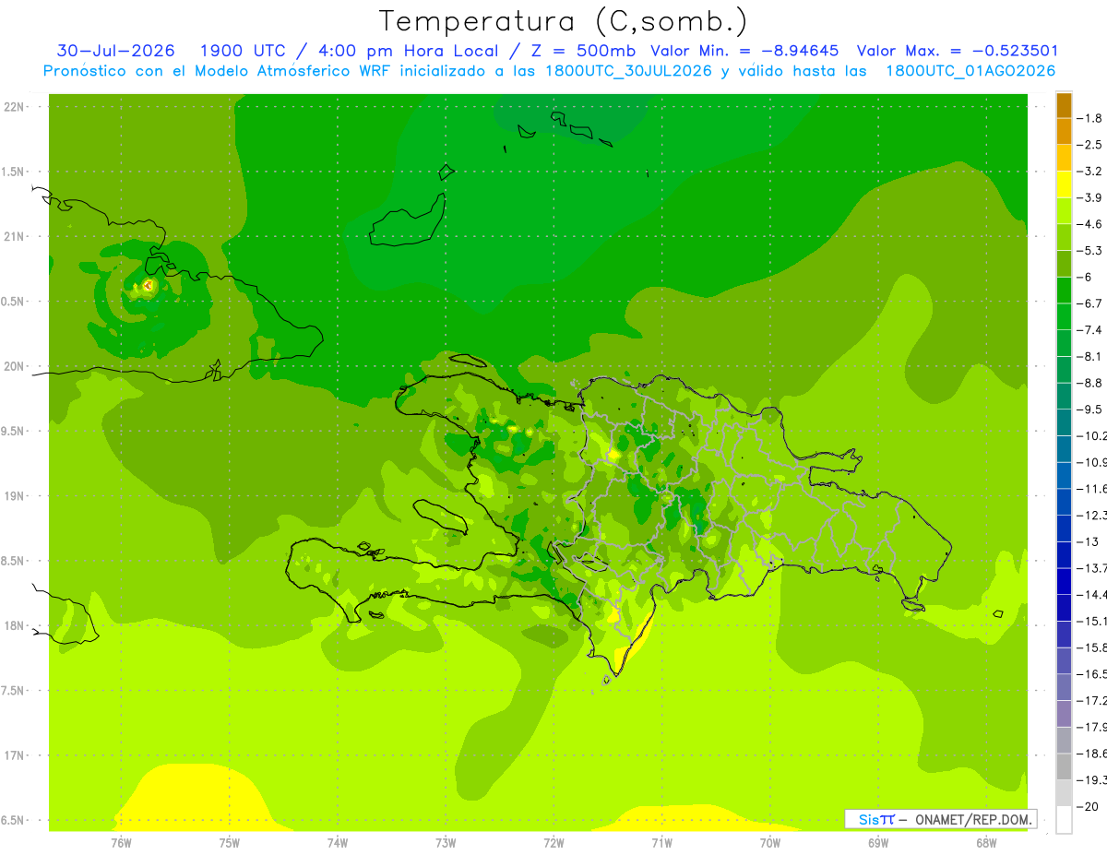Click the 68W longitude label

click(986, 842)
